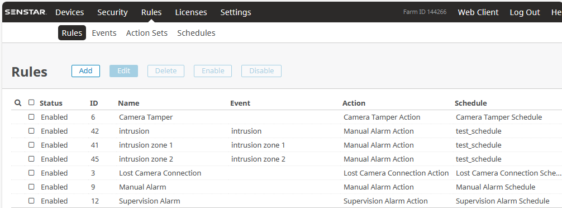The width and height of the screenshot is (562, 208).
Task: Open the Schedules tab
Action: [x=197, y=33]
